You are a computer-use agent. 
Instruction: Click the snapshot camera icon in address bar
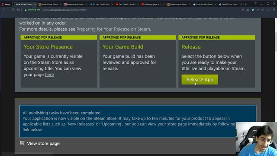pos(248,10)
